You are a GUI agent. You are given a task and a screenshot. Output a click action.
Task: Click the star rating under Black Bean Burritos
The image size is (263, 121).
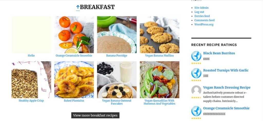(196, 63)
